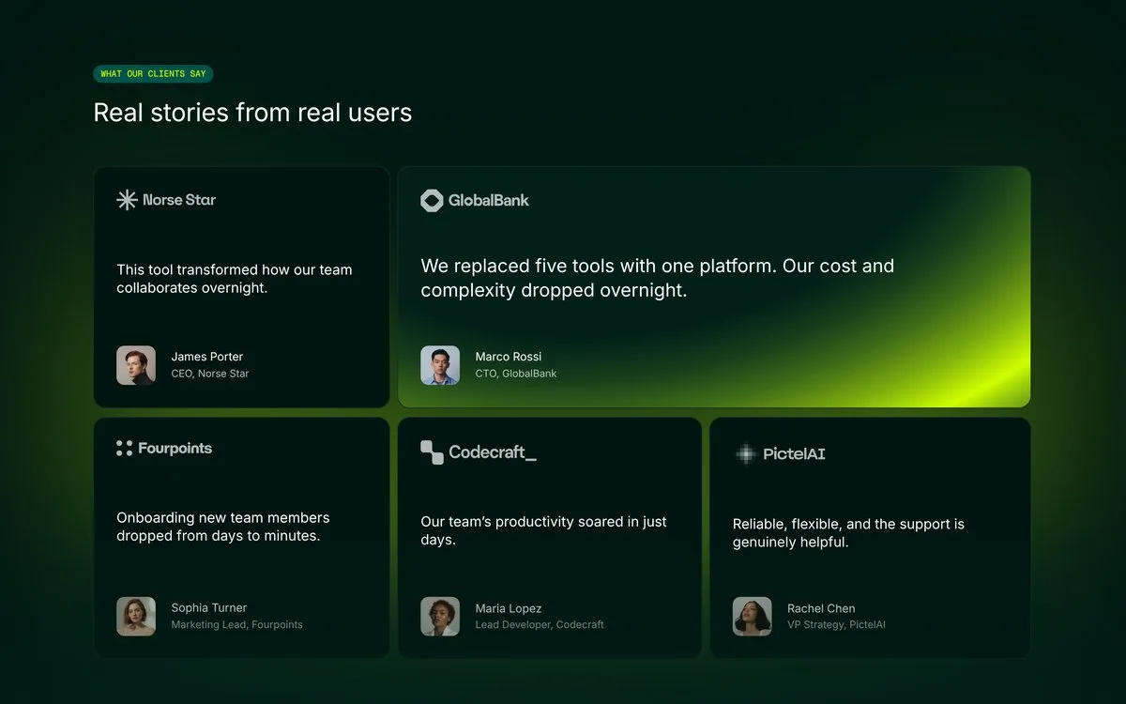This screenshot has height=704, width=1126.
Task: Click the PictelAI pixelated logo icon
Action: tap(745, 454)
